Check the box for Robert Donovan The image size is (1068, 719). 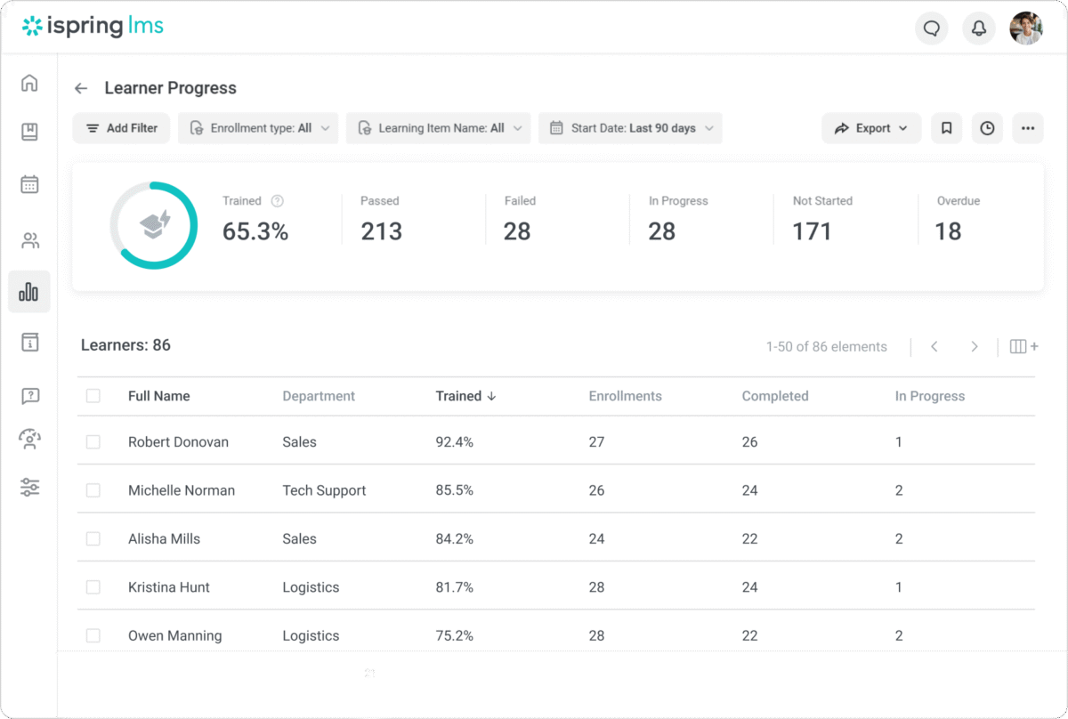coord(93,442)
